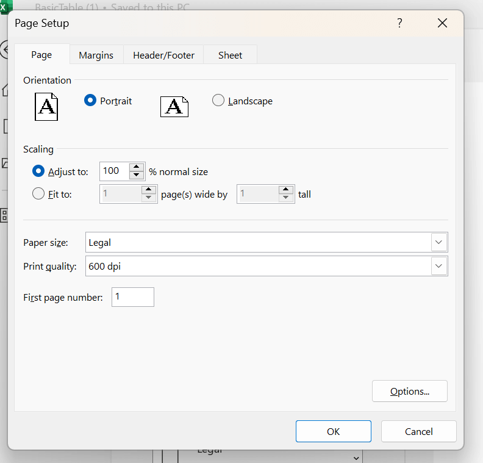
Task: Choose the Fit to scaling option
Action: click(x=38, y=194)
